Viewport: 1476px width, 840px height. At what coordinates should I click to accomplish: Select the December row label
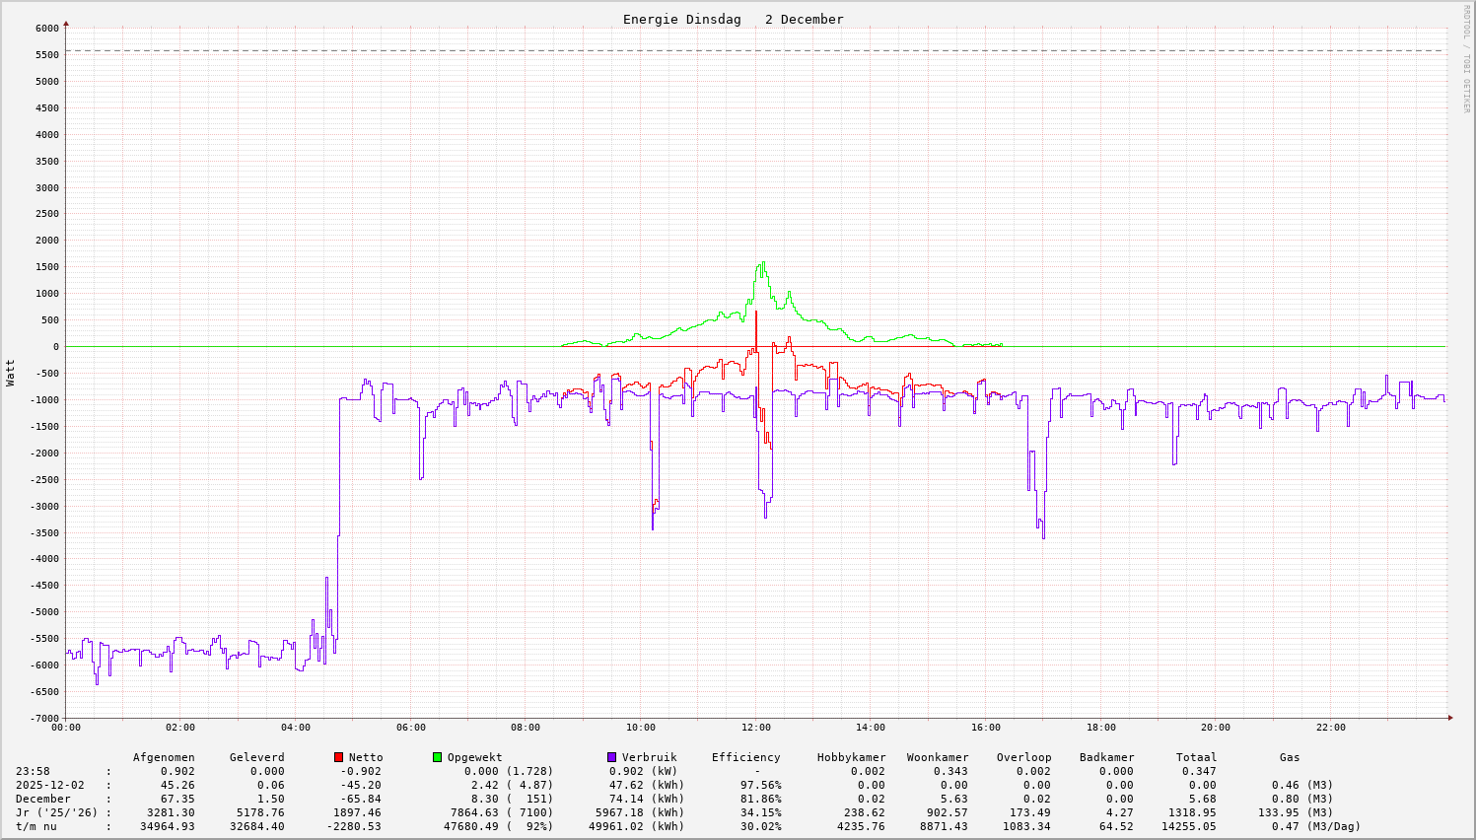point(43,799)
